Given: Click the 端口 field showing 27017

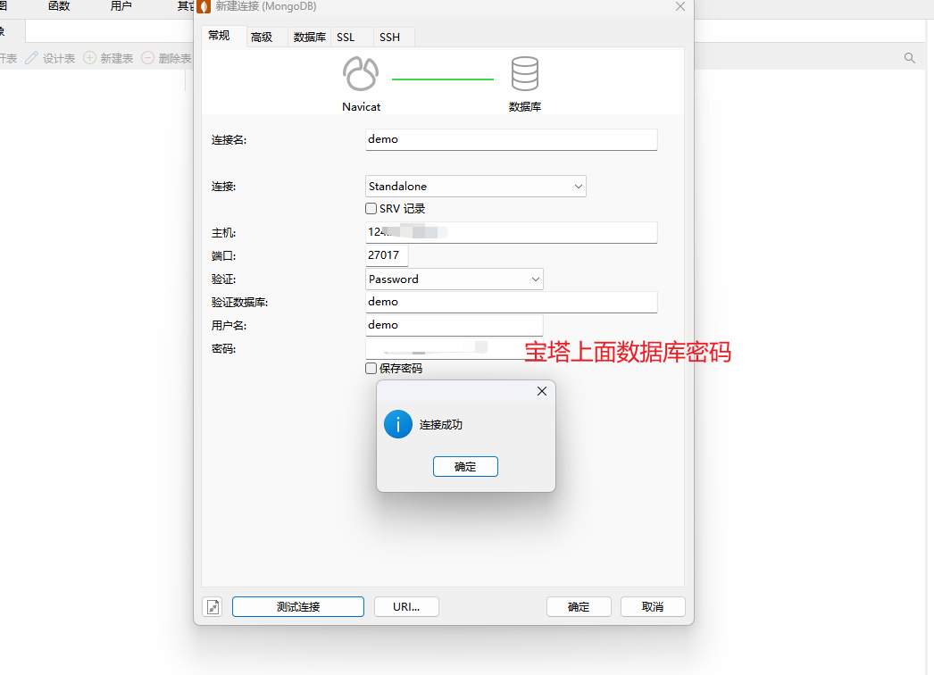Looking at the screenshot, I should pyautogui.click(x=387, y=255).
